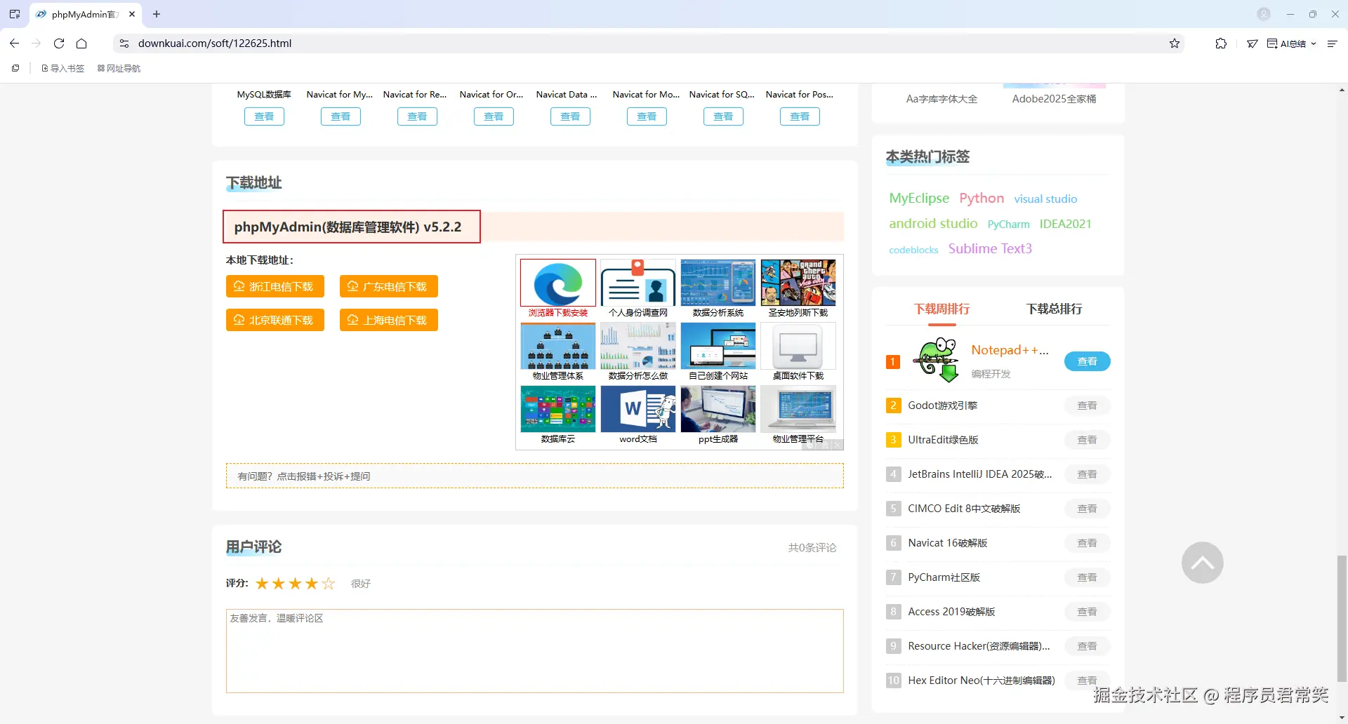Open the tab list icon at top-left
This screenshot has height=724, width=1348.
pyautogui.click(x=15, y=14)
